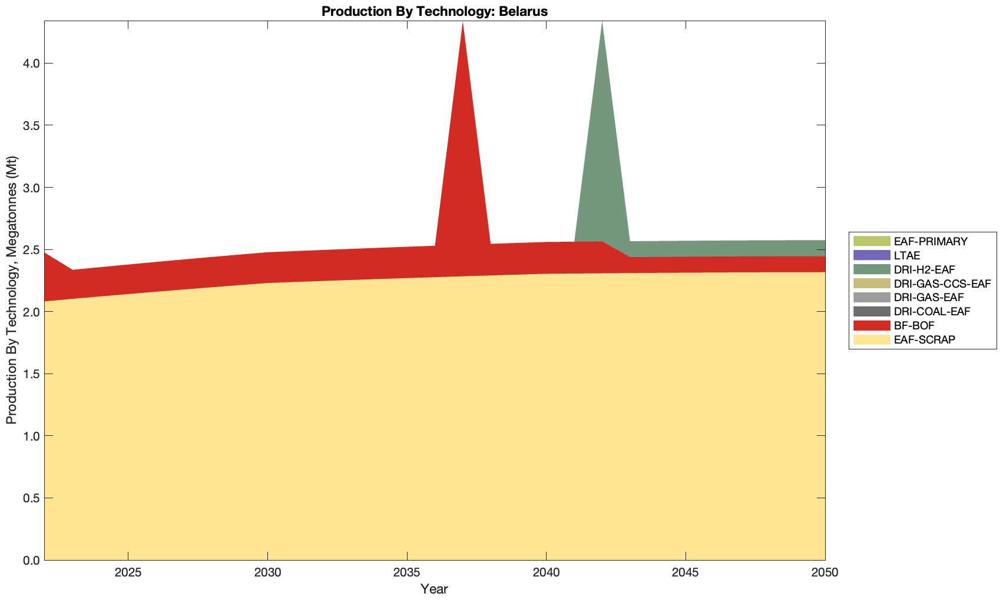1003x600 pixels.
Task: Click the LTAE purple legend swatch
Action: click(871, 255)
